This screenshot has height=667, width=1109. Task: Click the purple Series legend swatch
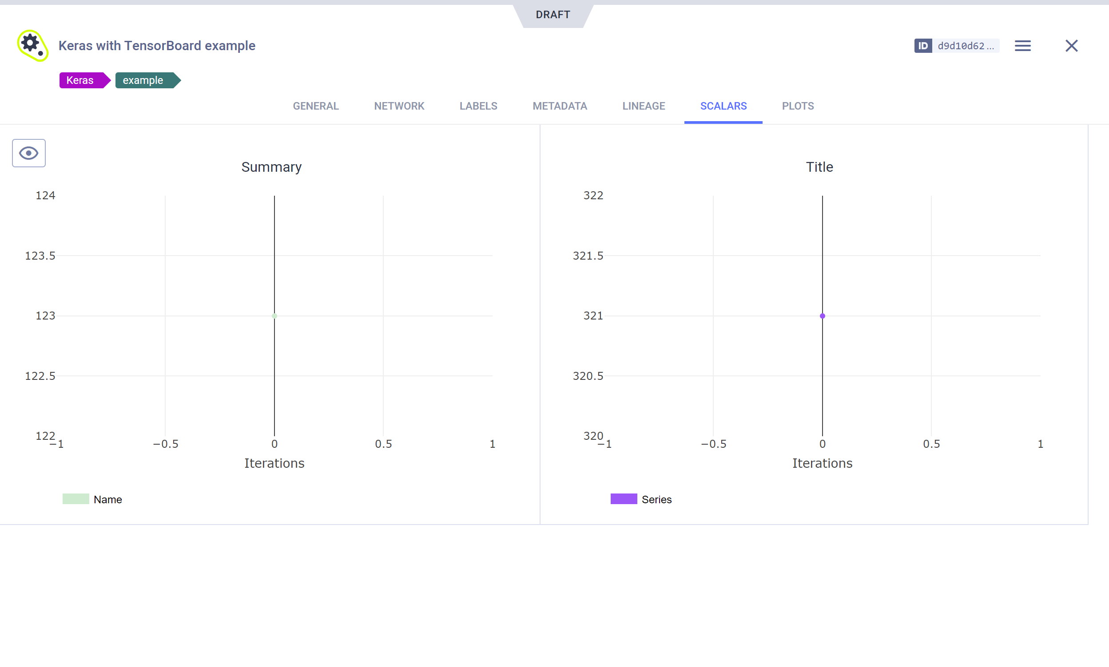point(623,499)
